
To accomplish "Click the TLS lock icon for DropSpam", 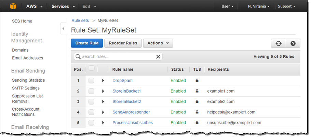I will click(197, 81).
